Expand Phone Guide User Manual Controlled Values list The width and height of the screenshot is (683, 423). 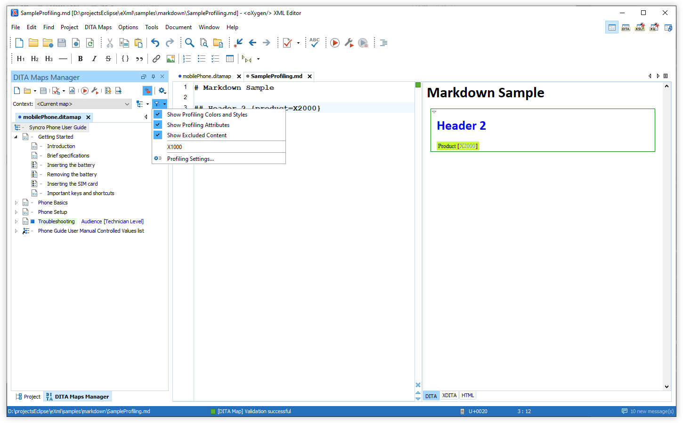point(16,231)
